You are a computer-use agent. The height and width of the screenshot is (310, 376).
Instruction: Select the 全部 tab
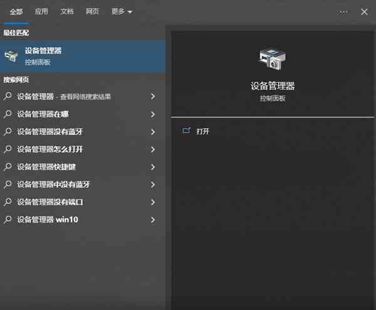(x=16, y=11)
